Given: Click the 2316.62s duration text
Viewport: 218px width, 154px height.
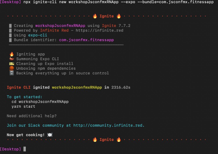Looking at the screenshot, I should tap(121, 87).
